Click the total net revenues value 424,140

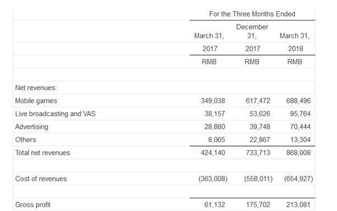[x=213, y=153]
